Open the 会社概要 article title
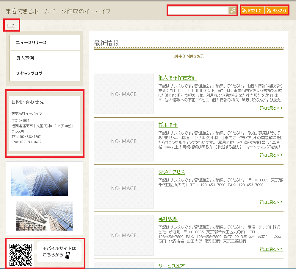 (168, 219)
